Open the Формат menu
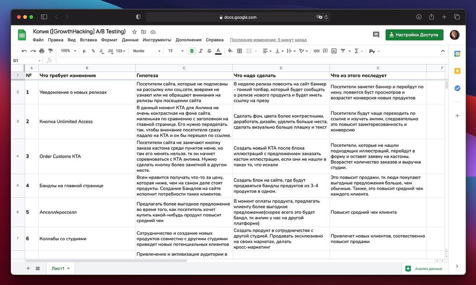The image size is (476, 285). point(109,40)
